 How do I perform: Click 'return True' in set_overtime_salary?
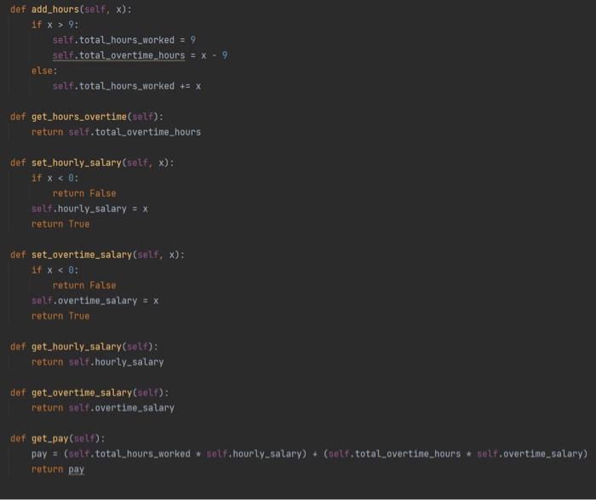[x=60, y=316]
